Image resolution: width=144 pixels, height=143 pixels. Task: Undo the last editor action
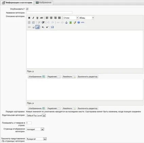(x=48, y=22)
